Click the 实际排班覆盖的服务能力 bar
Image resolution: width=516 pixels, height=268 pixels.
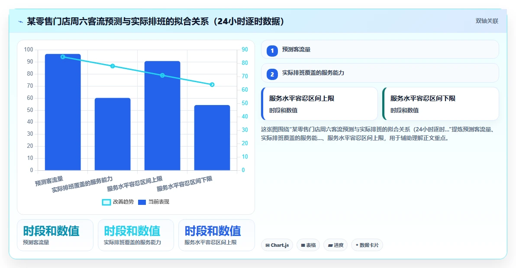[113, 134]
